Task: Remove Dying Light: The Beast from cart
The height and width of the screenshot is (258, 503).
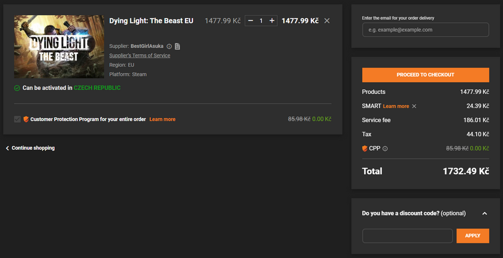Action: tap(327, 21)
